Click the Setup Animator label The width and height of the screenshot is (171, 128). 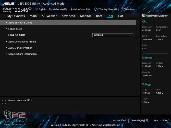(x=17, y=35)
